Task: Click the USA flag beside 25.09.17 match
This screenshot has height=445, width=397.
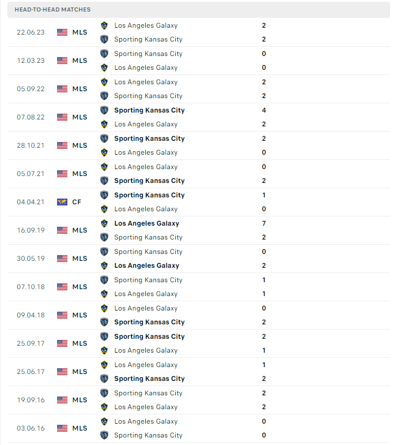Action: (62, 343)
